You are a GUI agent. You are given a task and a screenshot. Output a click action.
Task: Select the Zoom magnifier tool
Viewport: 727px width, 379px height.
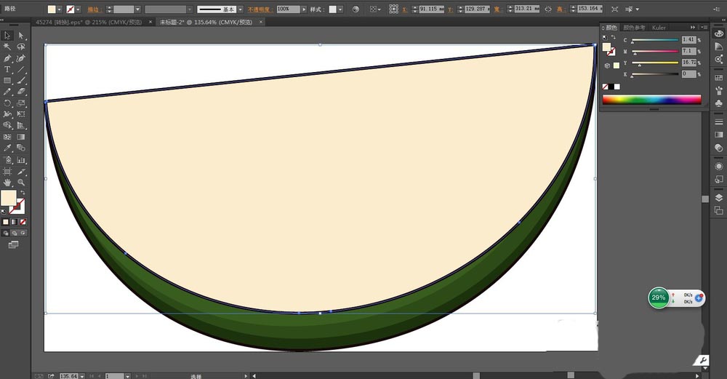click(21, 183)
